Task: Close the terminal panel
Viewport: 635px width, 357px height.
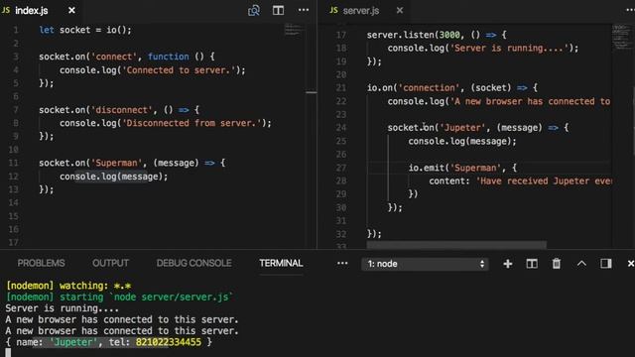Action: tap(631, 264)
